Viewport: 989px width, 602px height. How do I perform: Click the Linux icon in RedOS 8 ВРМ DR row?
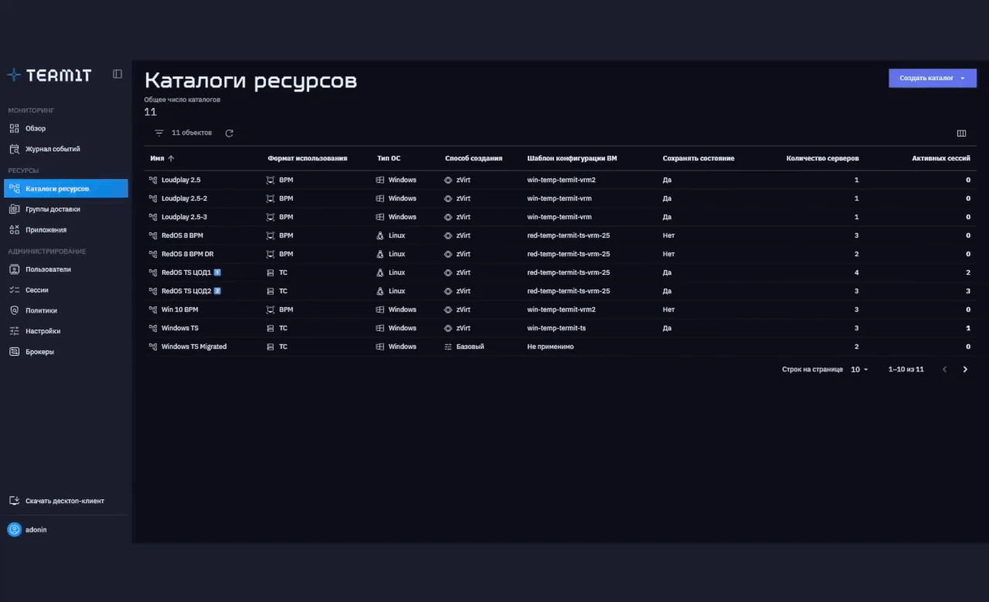coord(380,254)
